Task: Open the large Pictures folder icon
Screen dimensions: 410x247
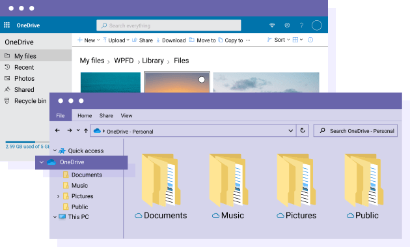Action: click(x=296, y=181)
